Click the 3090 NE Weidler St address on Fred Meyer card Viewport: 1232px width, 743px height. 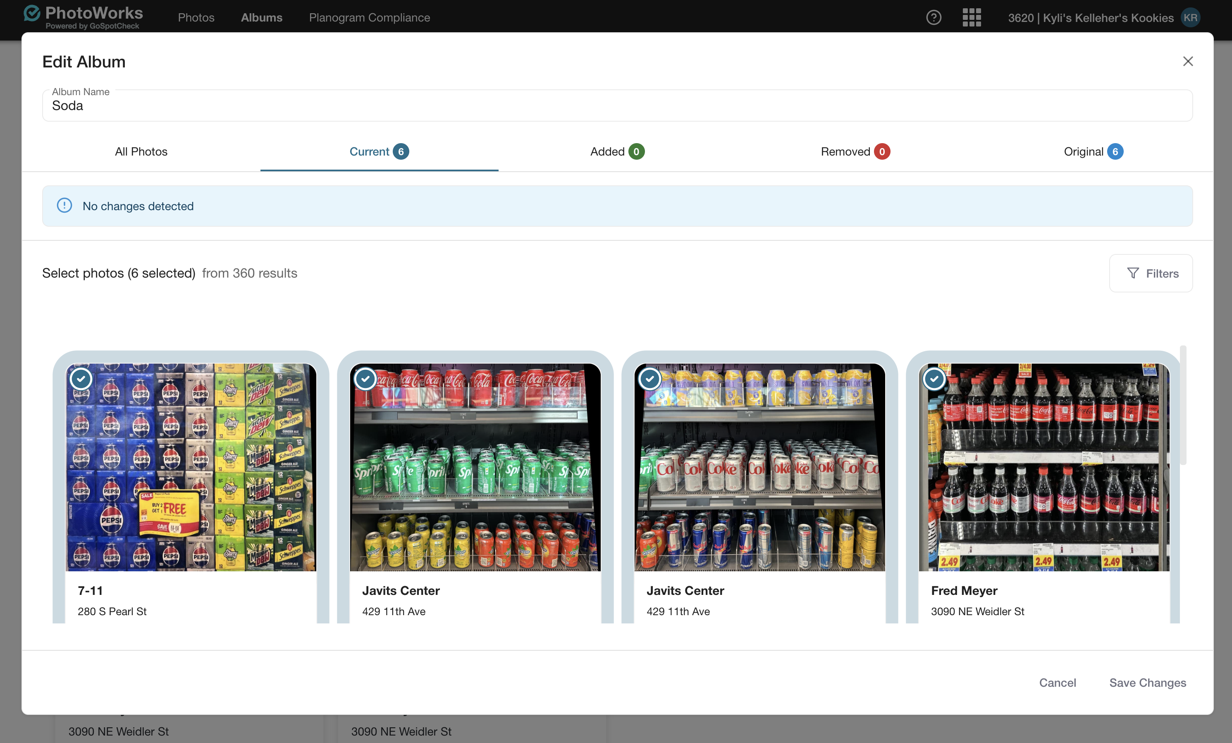coord(977,611)
